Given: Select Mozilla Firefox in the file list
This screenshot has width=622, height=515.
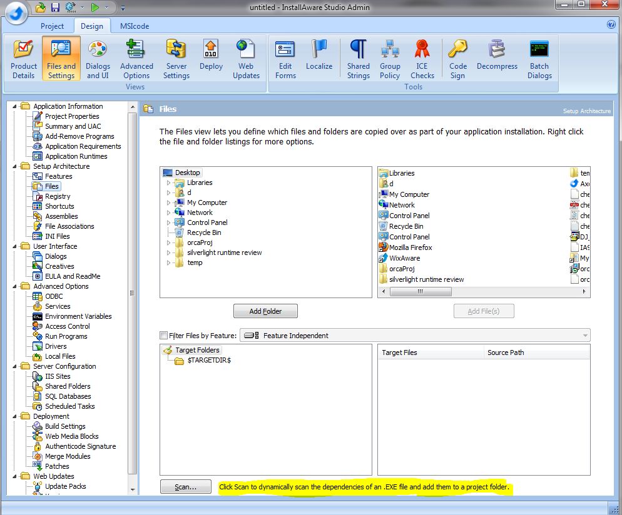Looking at the screenshot, I should [405, 247].
